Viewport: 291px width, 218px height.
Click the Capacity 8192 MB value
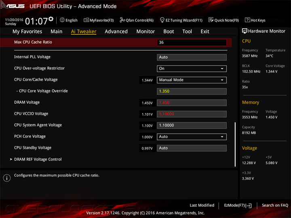click(249, 133)
